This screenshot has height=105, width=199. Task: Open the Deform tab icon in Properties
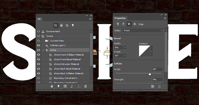pyautogui.click(x=123, y=24)
